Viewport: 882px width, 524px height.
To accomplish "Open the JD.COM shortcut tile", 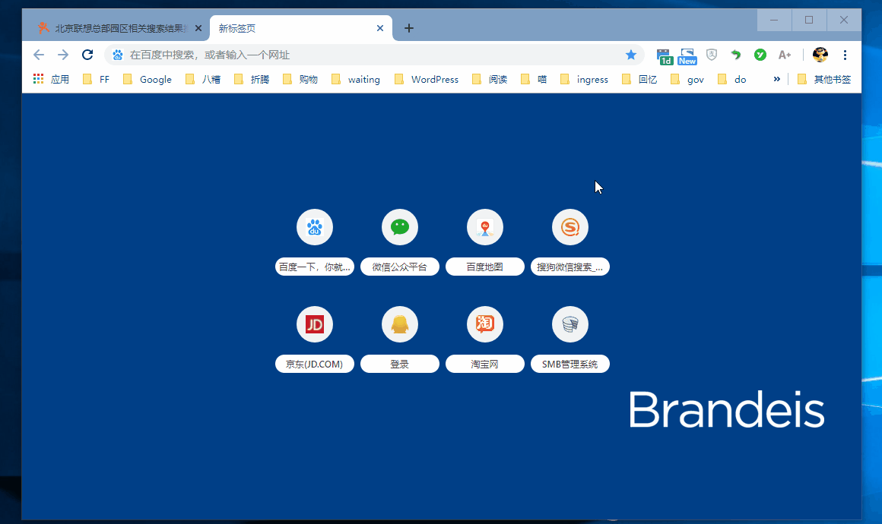I will (x=314, y=324).
